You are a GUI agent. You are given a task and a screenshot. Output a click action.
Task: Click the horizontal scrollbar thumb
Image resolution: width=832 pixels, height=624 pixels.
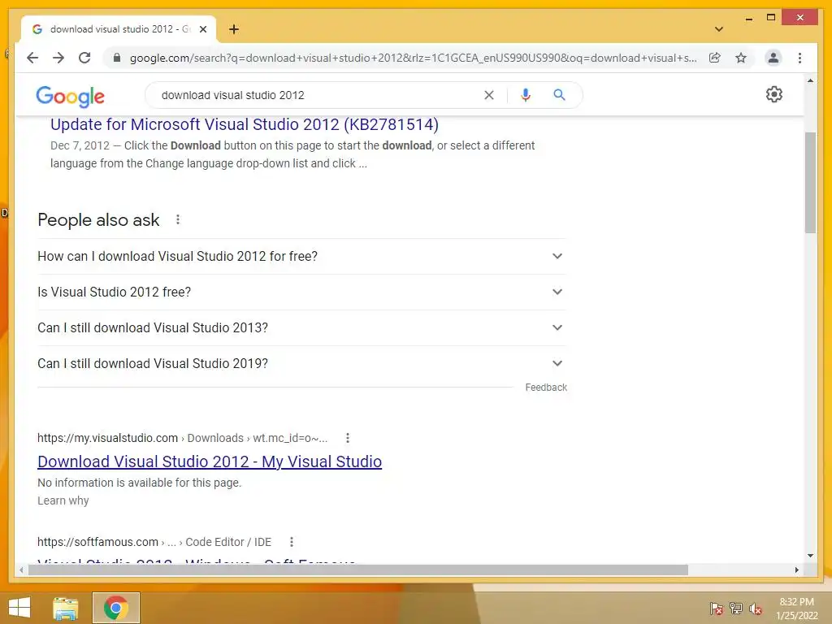(x=358, y=570)
